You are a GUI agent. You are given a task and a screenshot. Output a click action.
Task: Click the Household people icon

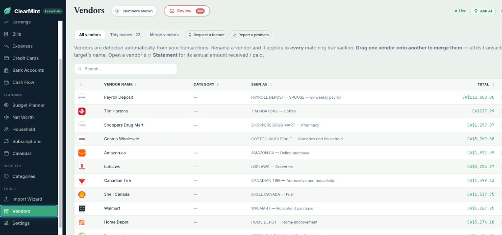click(6, 129)
